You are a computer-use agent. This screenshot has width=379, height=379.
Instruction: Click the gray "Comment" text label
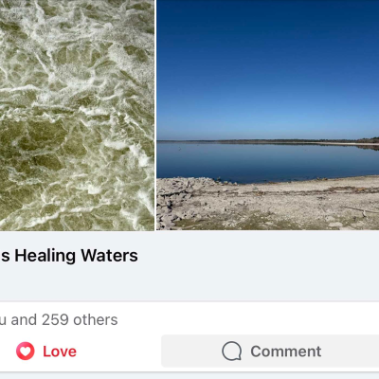pos(286,352)
